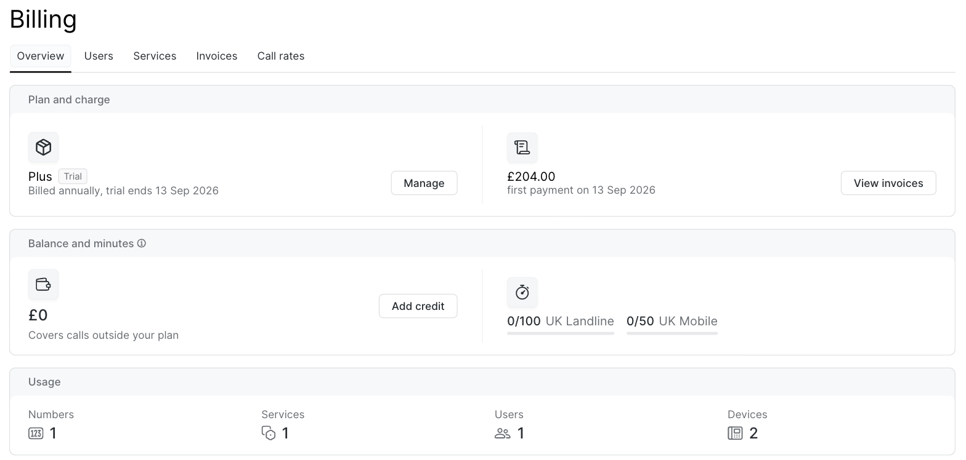Go to the Invoices tab
This screenshot has height=460, width=966.
click(x=217, y=56)
